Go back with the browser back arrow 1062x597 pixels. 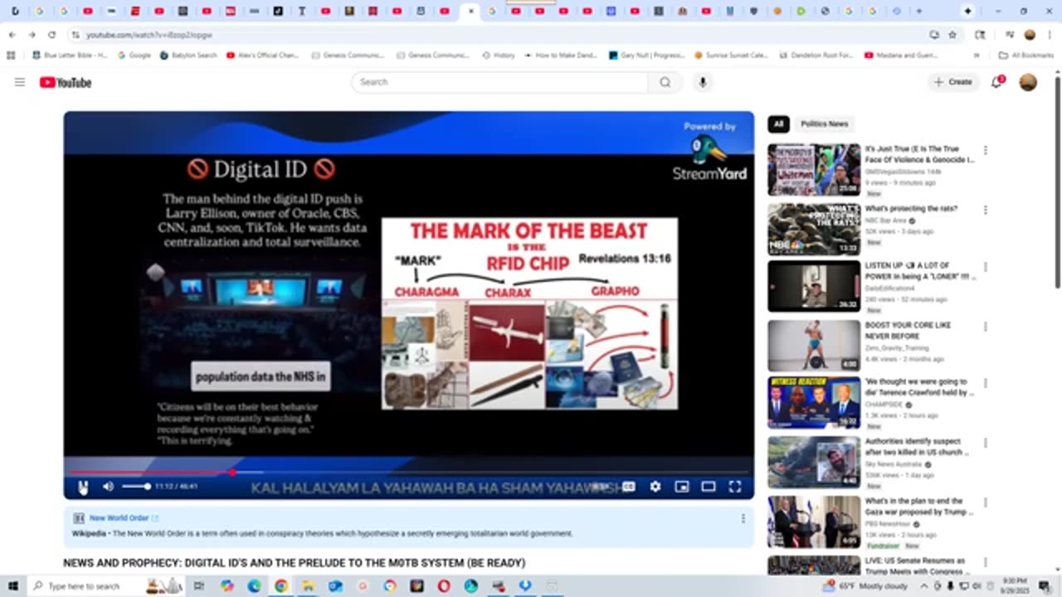12,35
